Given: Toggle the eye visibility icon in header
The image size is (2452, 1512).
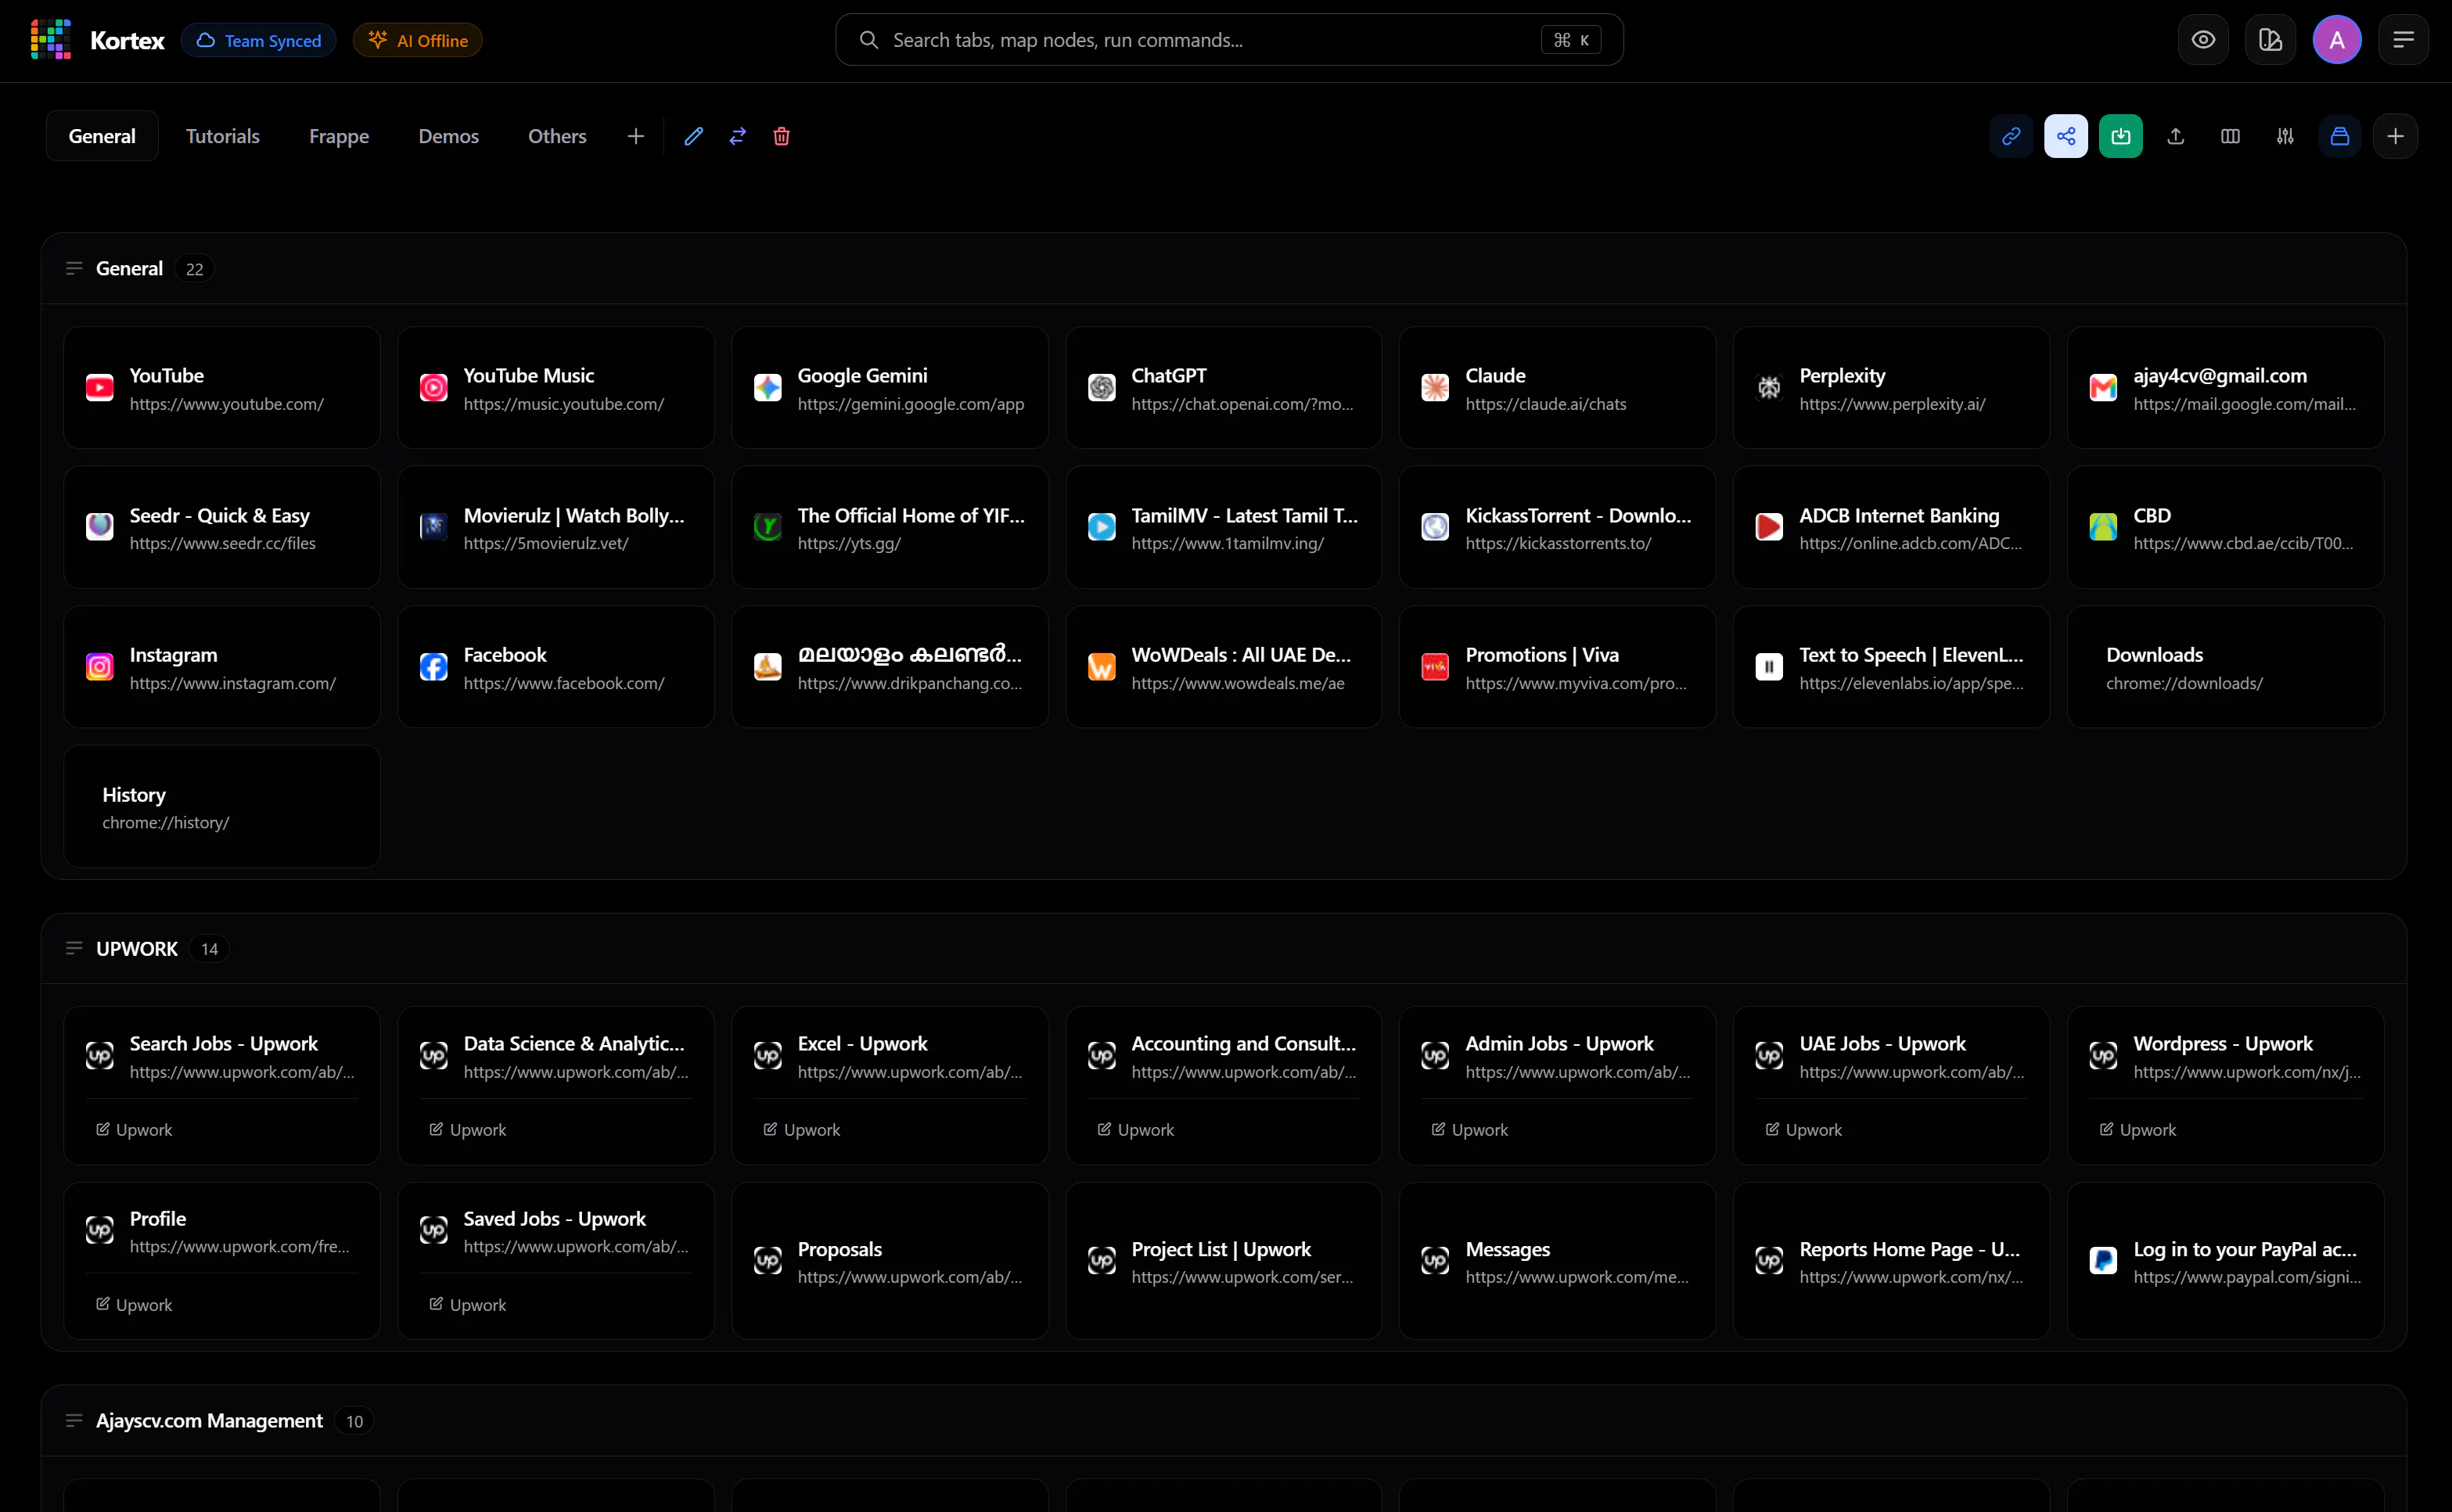Looking at the screenshot, I should click(x=2203, y=40).
